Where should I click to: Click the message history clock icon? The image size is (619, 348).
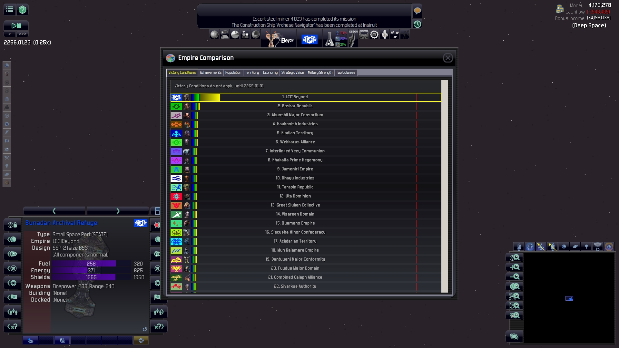click(417, 24)
